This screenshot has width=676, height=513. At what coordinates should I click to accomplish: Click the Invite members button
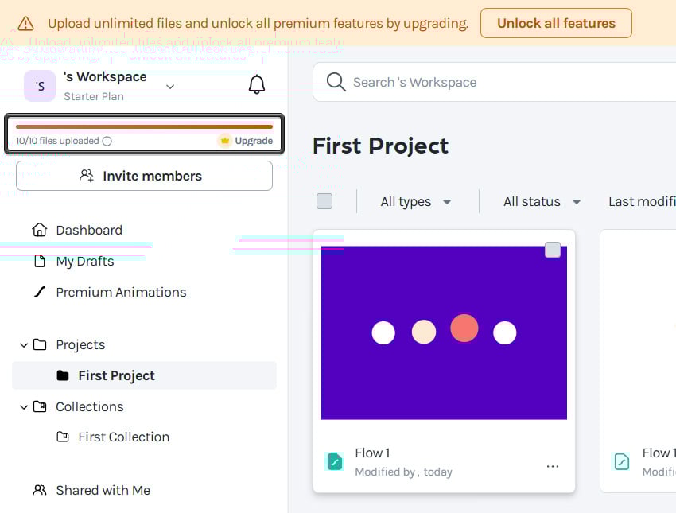pyautogui.click(x=144, y=176)
